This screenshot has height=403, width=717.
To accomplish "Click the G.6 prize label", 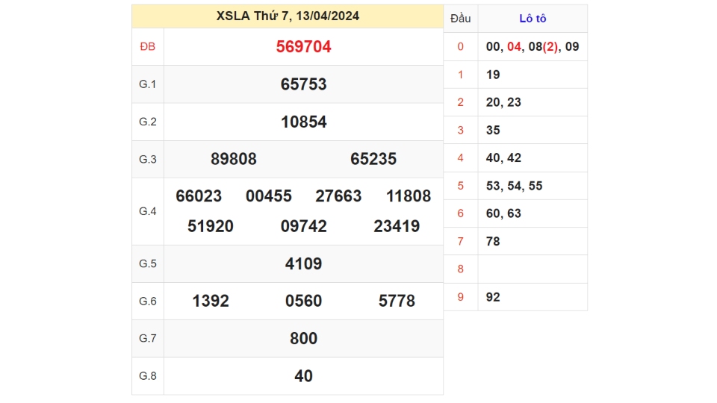I will (x=148, y=301).
